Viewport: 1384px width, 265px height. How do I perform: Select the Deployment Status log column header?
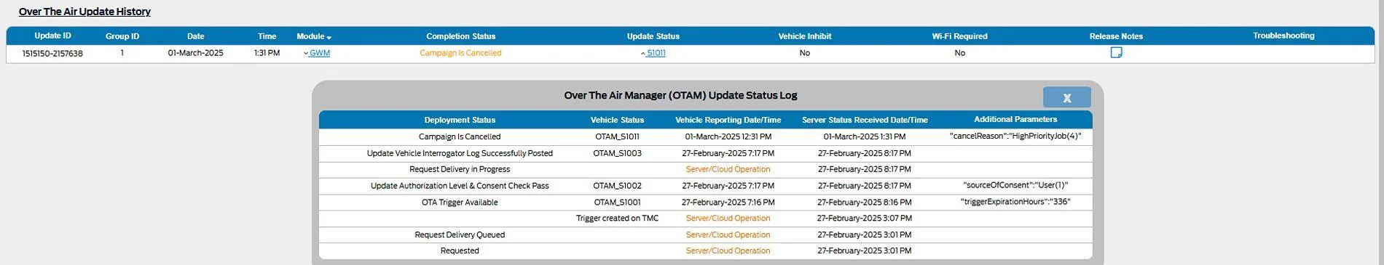point(460,121)
